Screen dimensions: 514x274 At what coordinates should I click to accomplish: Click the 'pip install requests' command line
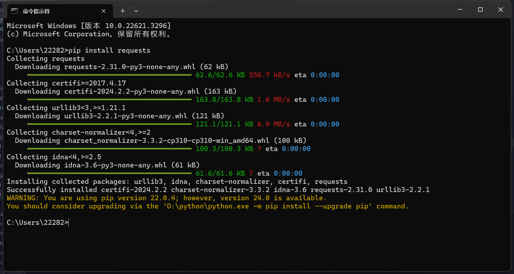click(x=79, y=50)
